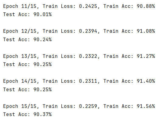165x120 pixels.
Task: Click the Epoch 13/15 text
Action: [20, 56]
